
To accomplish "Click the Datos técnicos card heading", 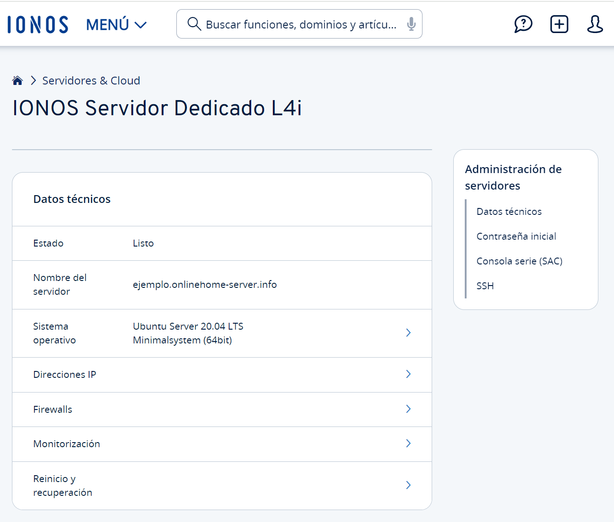I will pyautogui.click(x=72, y=199).
